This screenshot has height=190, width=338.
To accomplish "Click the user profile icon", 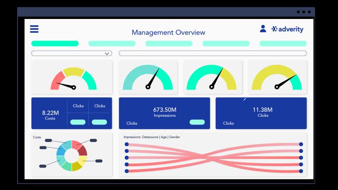I will [x=263, y=28].
